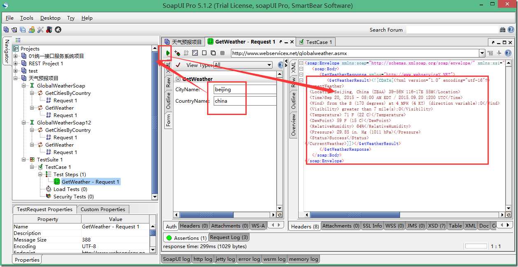Click the green Submit request arrow
The width and height of the screenshot is (518, 267).
(168, 53)
